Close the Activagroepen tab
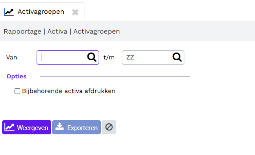 click(75, 12)
